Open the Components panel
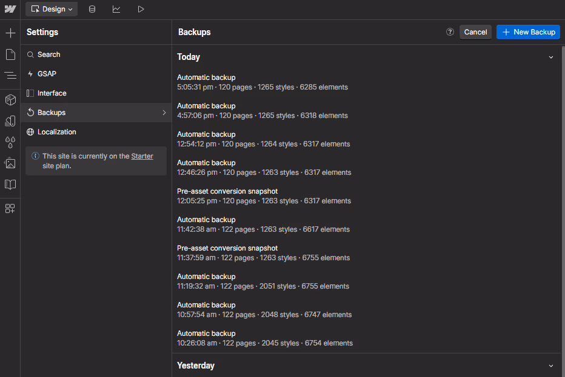The image size is (565, 377). click(x=10, y=100)
